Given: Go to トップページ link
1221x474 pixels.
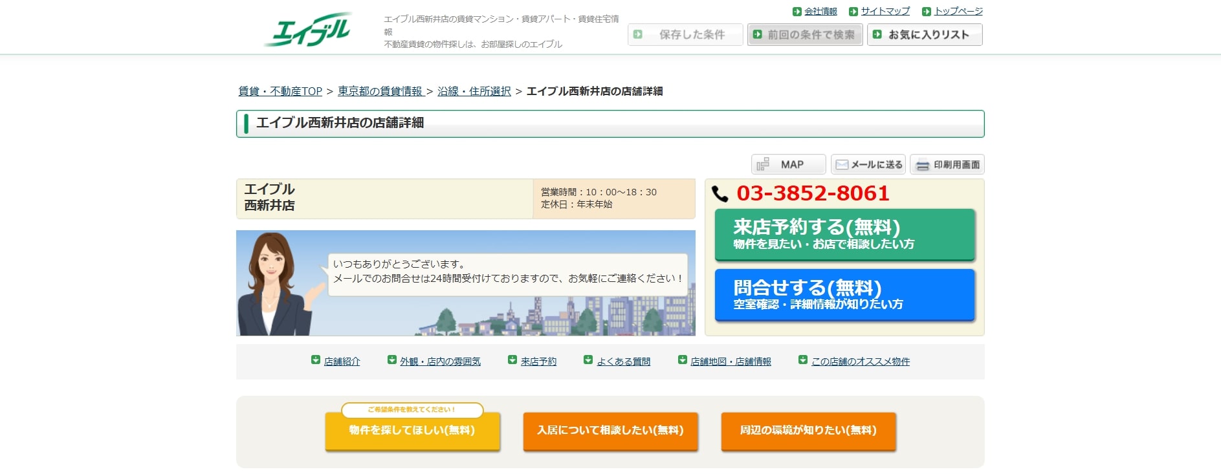Looking at the screenshot, I should click(958, 12).
